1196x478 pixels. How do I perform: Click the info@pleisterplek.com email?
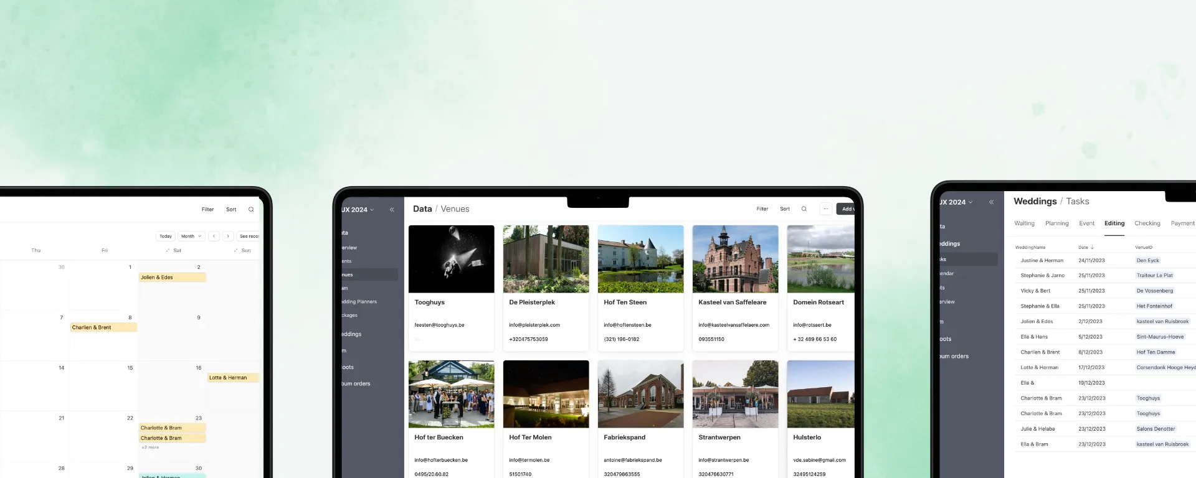pyautogui.click(x=534, y=325)
